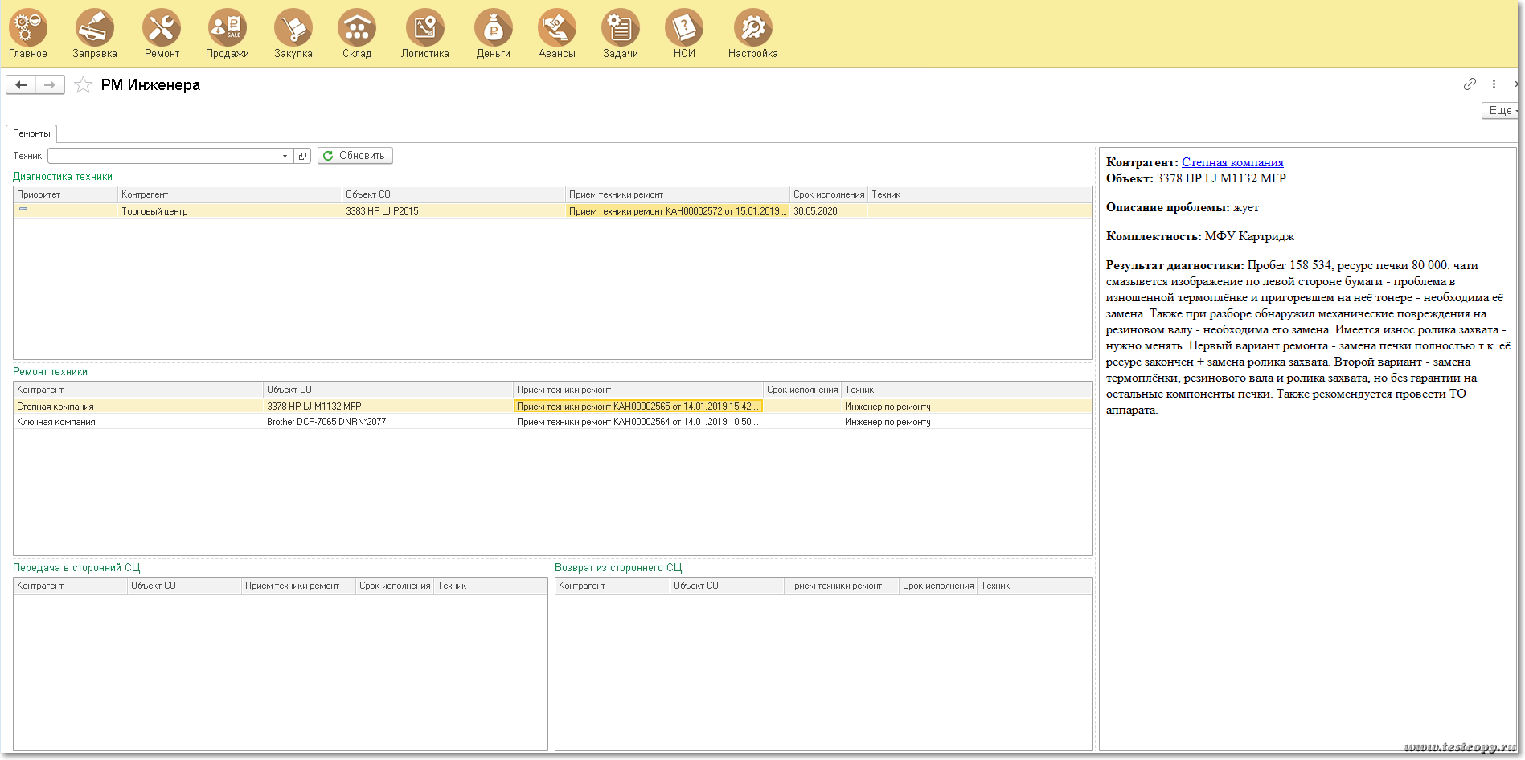Add РМ Инженера to favorites star

tap(83, 85)
